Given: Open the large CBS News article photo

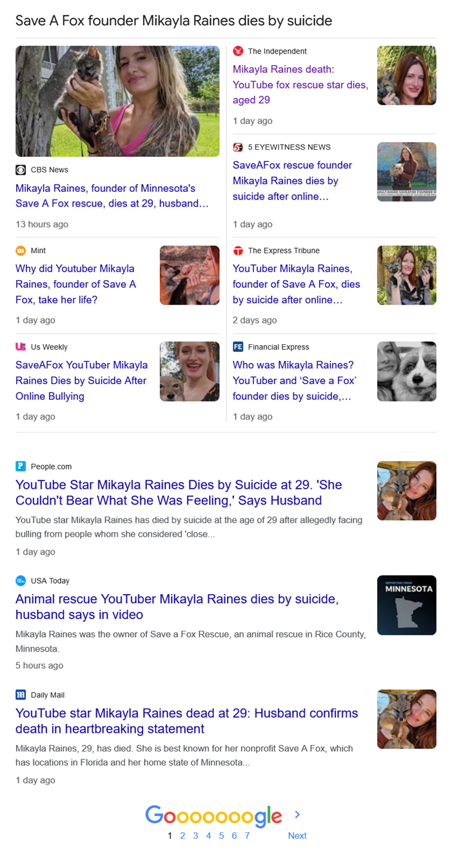Looking at the screenshot, I should pos(117,101).
